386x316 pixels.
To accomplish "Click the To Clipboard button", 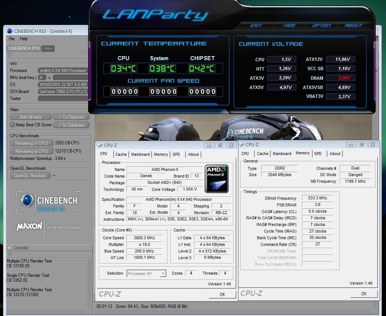I will (x=71, y=117).
